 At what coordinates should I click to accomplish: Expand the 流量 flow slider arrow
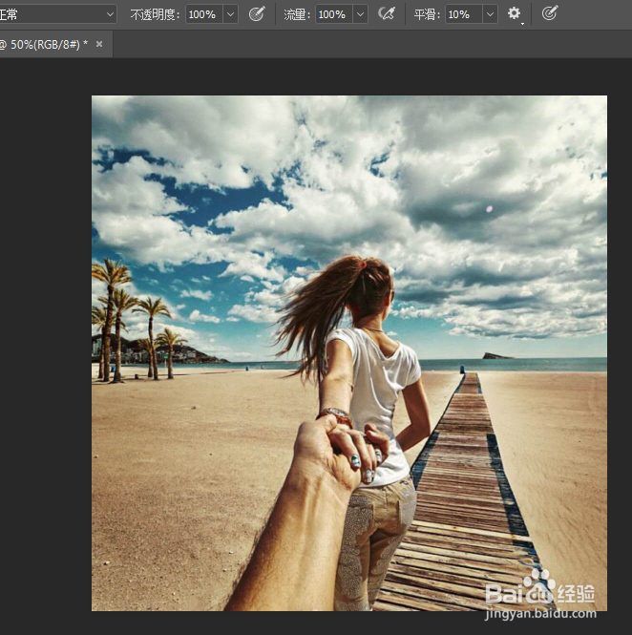360,14
